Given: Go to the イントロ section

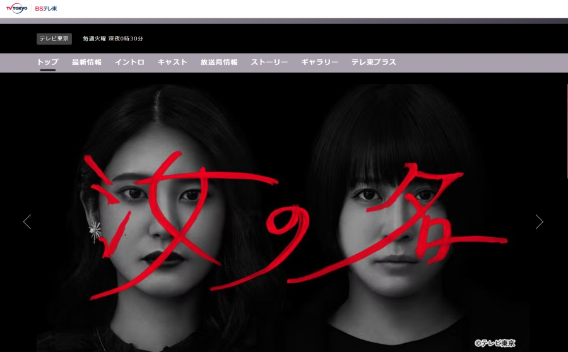Looking at the screenshot, I should pos(129,62).
